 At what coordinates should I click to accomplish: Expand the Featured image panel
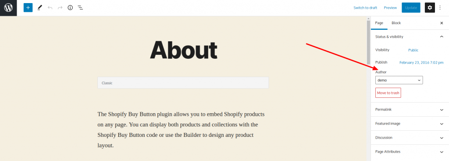click(x=410, y=123)
